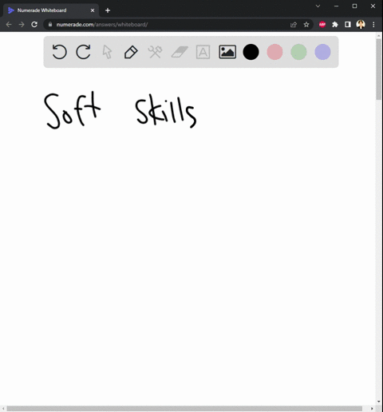
Task: Click the undo arrow in whiteboard toolbar
Action: (59, 52)
